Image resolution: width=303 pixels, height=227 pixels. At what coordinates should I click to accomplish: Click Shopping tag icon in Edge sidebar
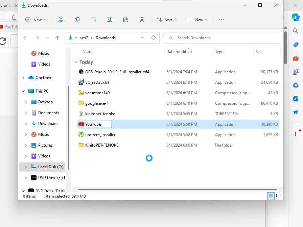pyautogui.click(x=296, y=45)
